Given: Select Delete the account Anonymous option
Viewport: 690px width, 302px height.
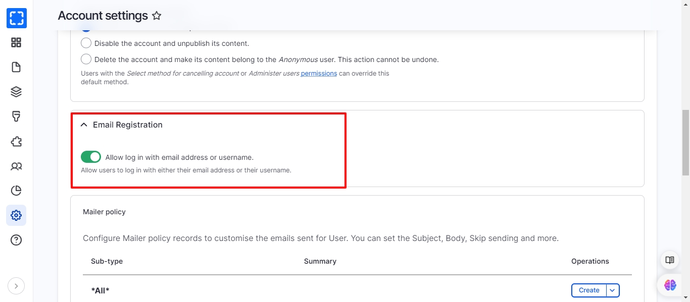Looking at the screenshot, I should click(86, 59).
